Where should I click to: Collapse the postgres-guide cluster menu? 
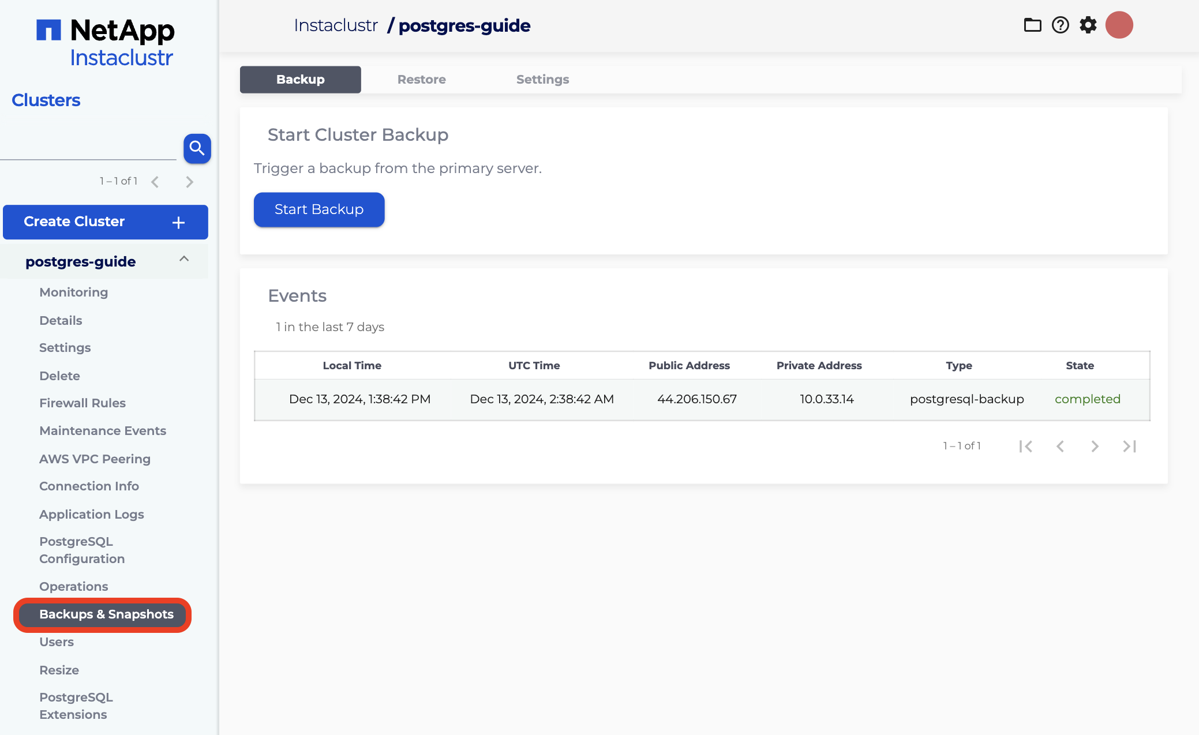pyautogui.click(x=184, y=259)
